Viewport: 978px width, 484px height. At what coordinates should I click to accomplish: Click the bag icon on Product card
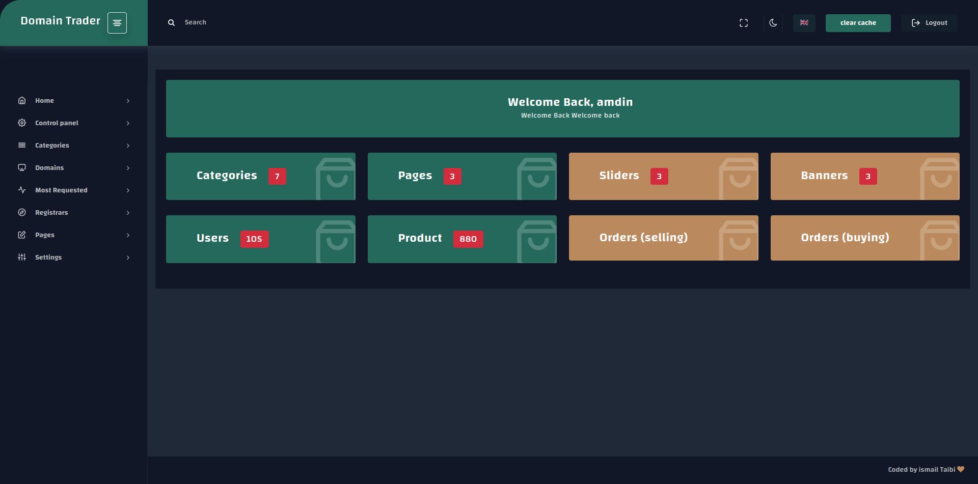point(537,241)
